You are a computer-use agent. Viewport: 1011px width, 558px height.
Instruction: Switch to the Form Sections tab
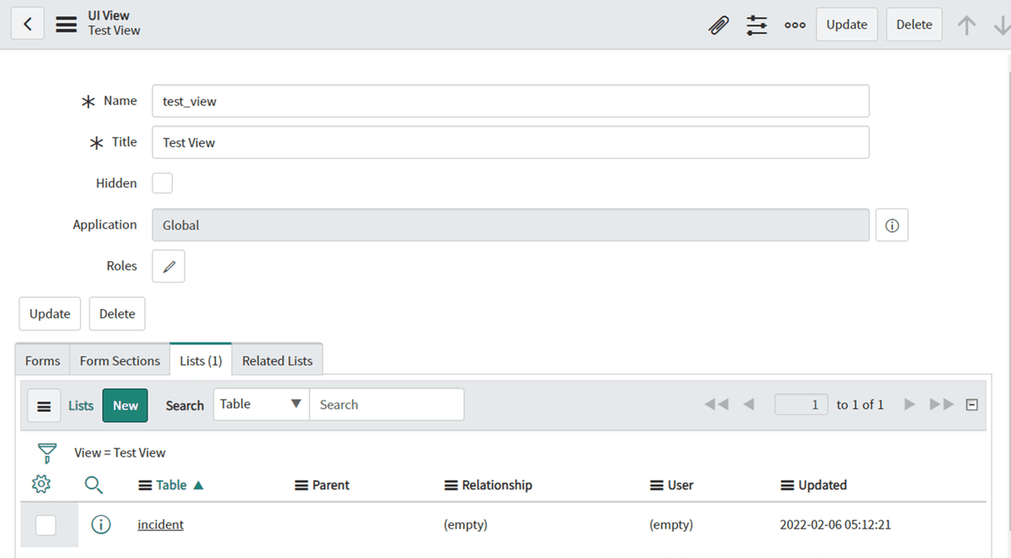(x=119, y=359)
